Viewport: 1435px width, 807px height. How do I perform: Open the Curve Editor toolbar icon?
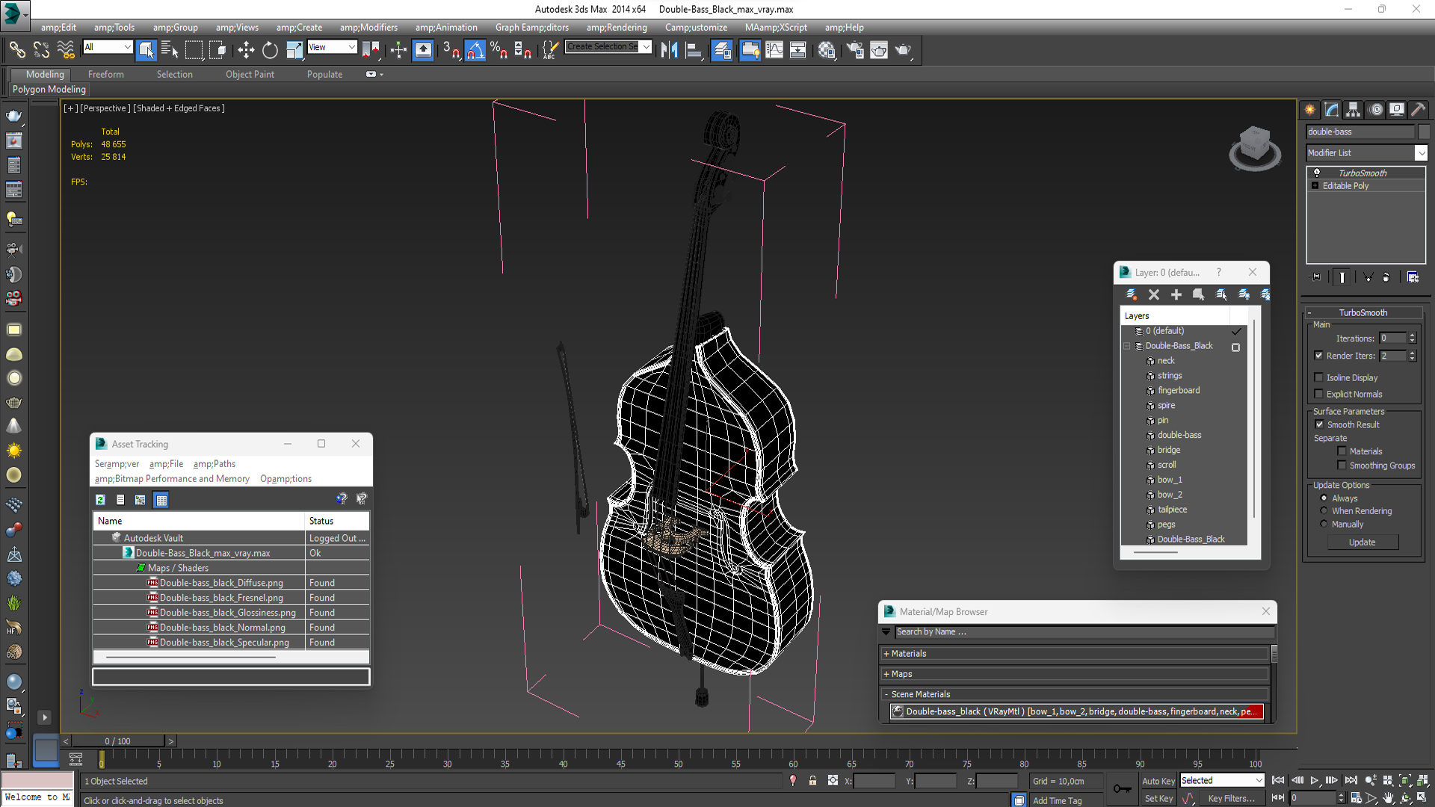(x=774, y=50)
